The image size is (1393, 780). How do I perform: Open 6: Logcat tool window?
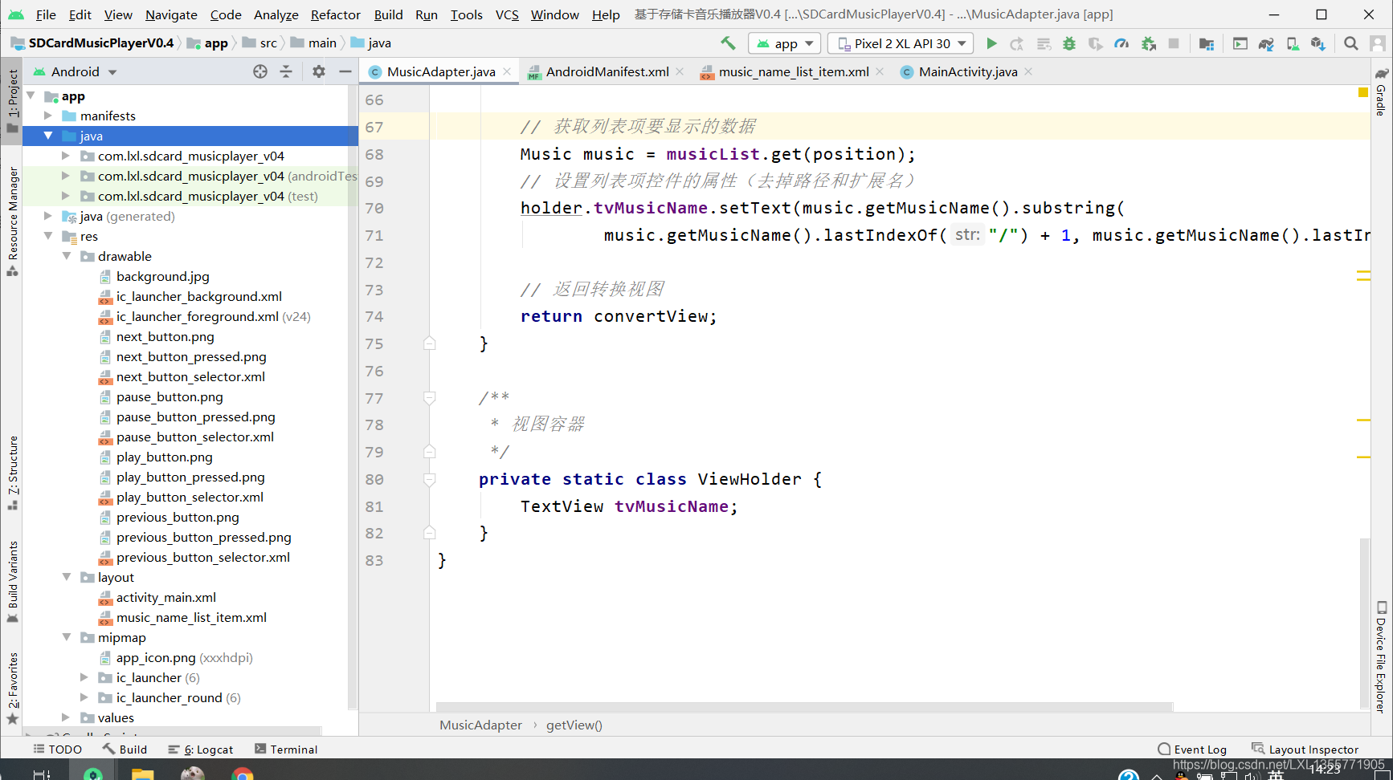click(x=201, y=750)
